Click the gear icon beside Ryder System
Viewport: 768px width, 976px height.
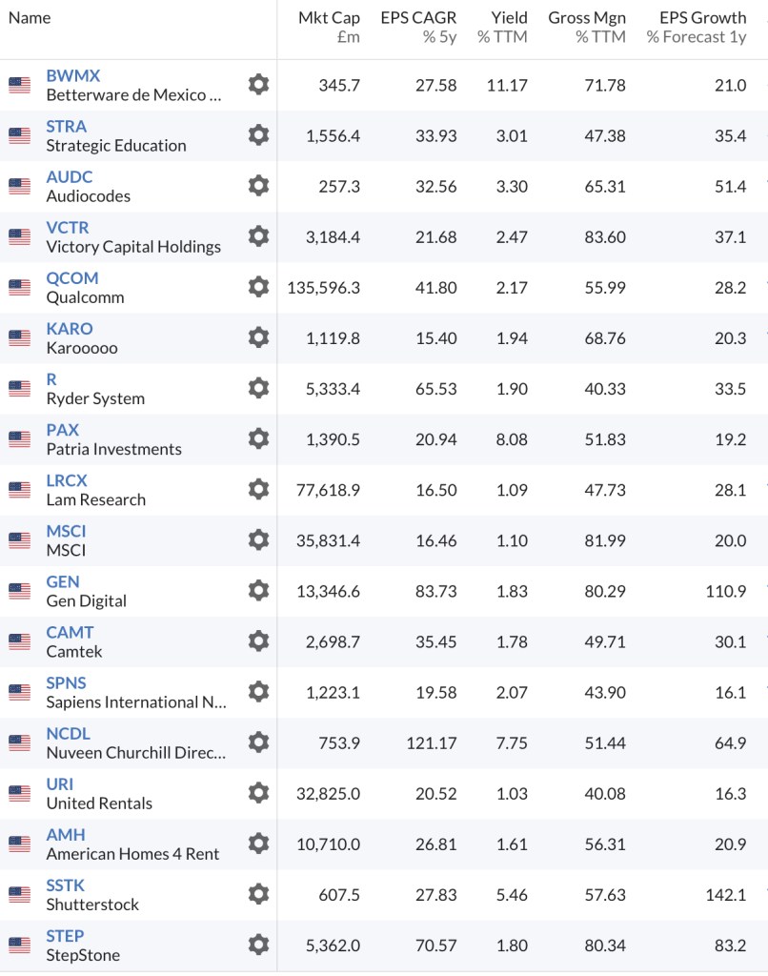pos(258,388)
